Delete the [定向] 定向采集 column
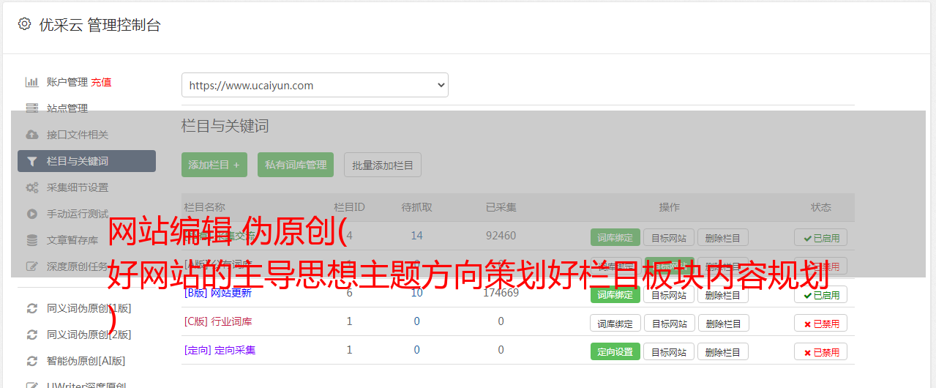This screenshot has height=388, width=936. (x=723, y=351)
